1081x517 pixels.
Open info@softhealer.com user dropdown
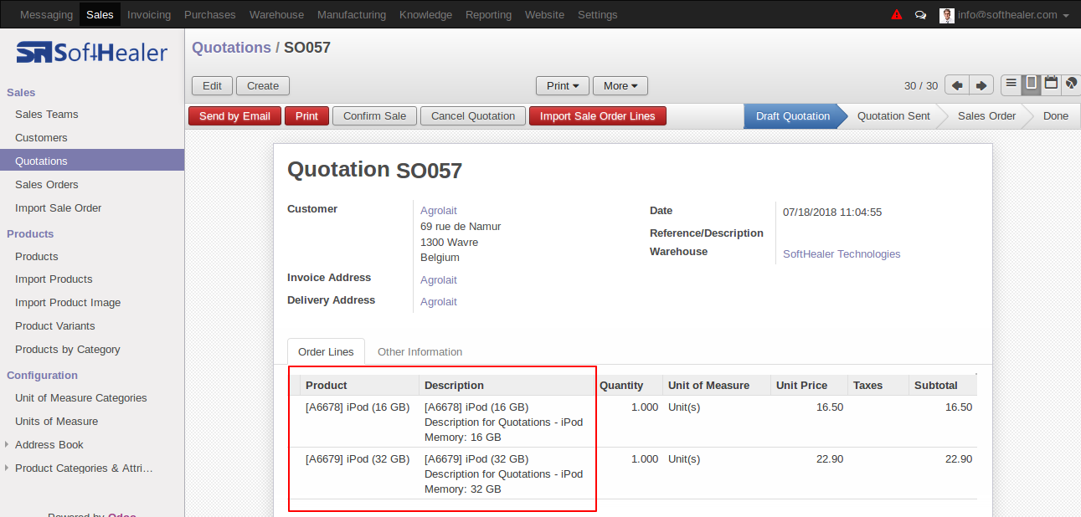point(1014,15)
